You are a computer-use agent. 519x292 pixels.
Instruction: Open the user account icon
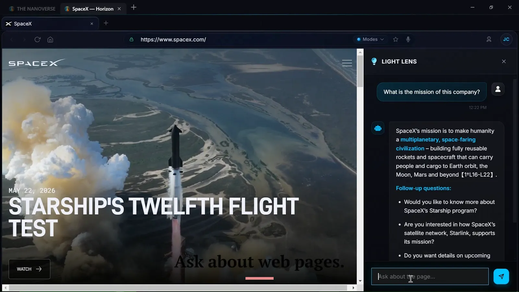pyautogui.click(x=489, y=39)
